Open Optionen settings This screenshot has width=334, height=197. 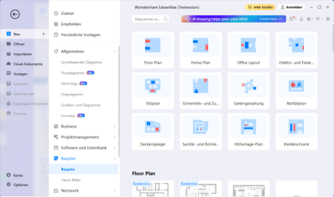[17, 185]
